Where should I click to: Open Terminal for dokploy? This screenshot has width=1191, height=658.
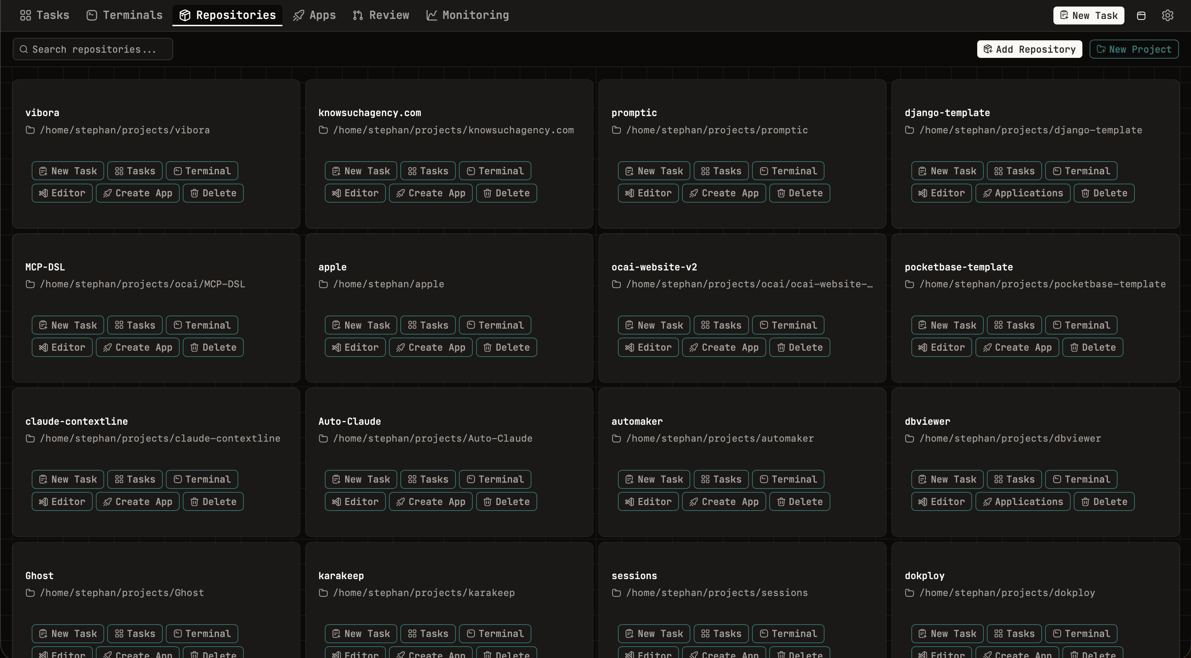click(1081, 634)
